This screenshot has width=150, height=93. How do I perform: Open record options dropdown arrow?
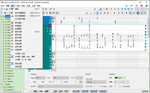pos(109,9)
